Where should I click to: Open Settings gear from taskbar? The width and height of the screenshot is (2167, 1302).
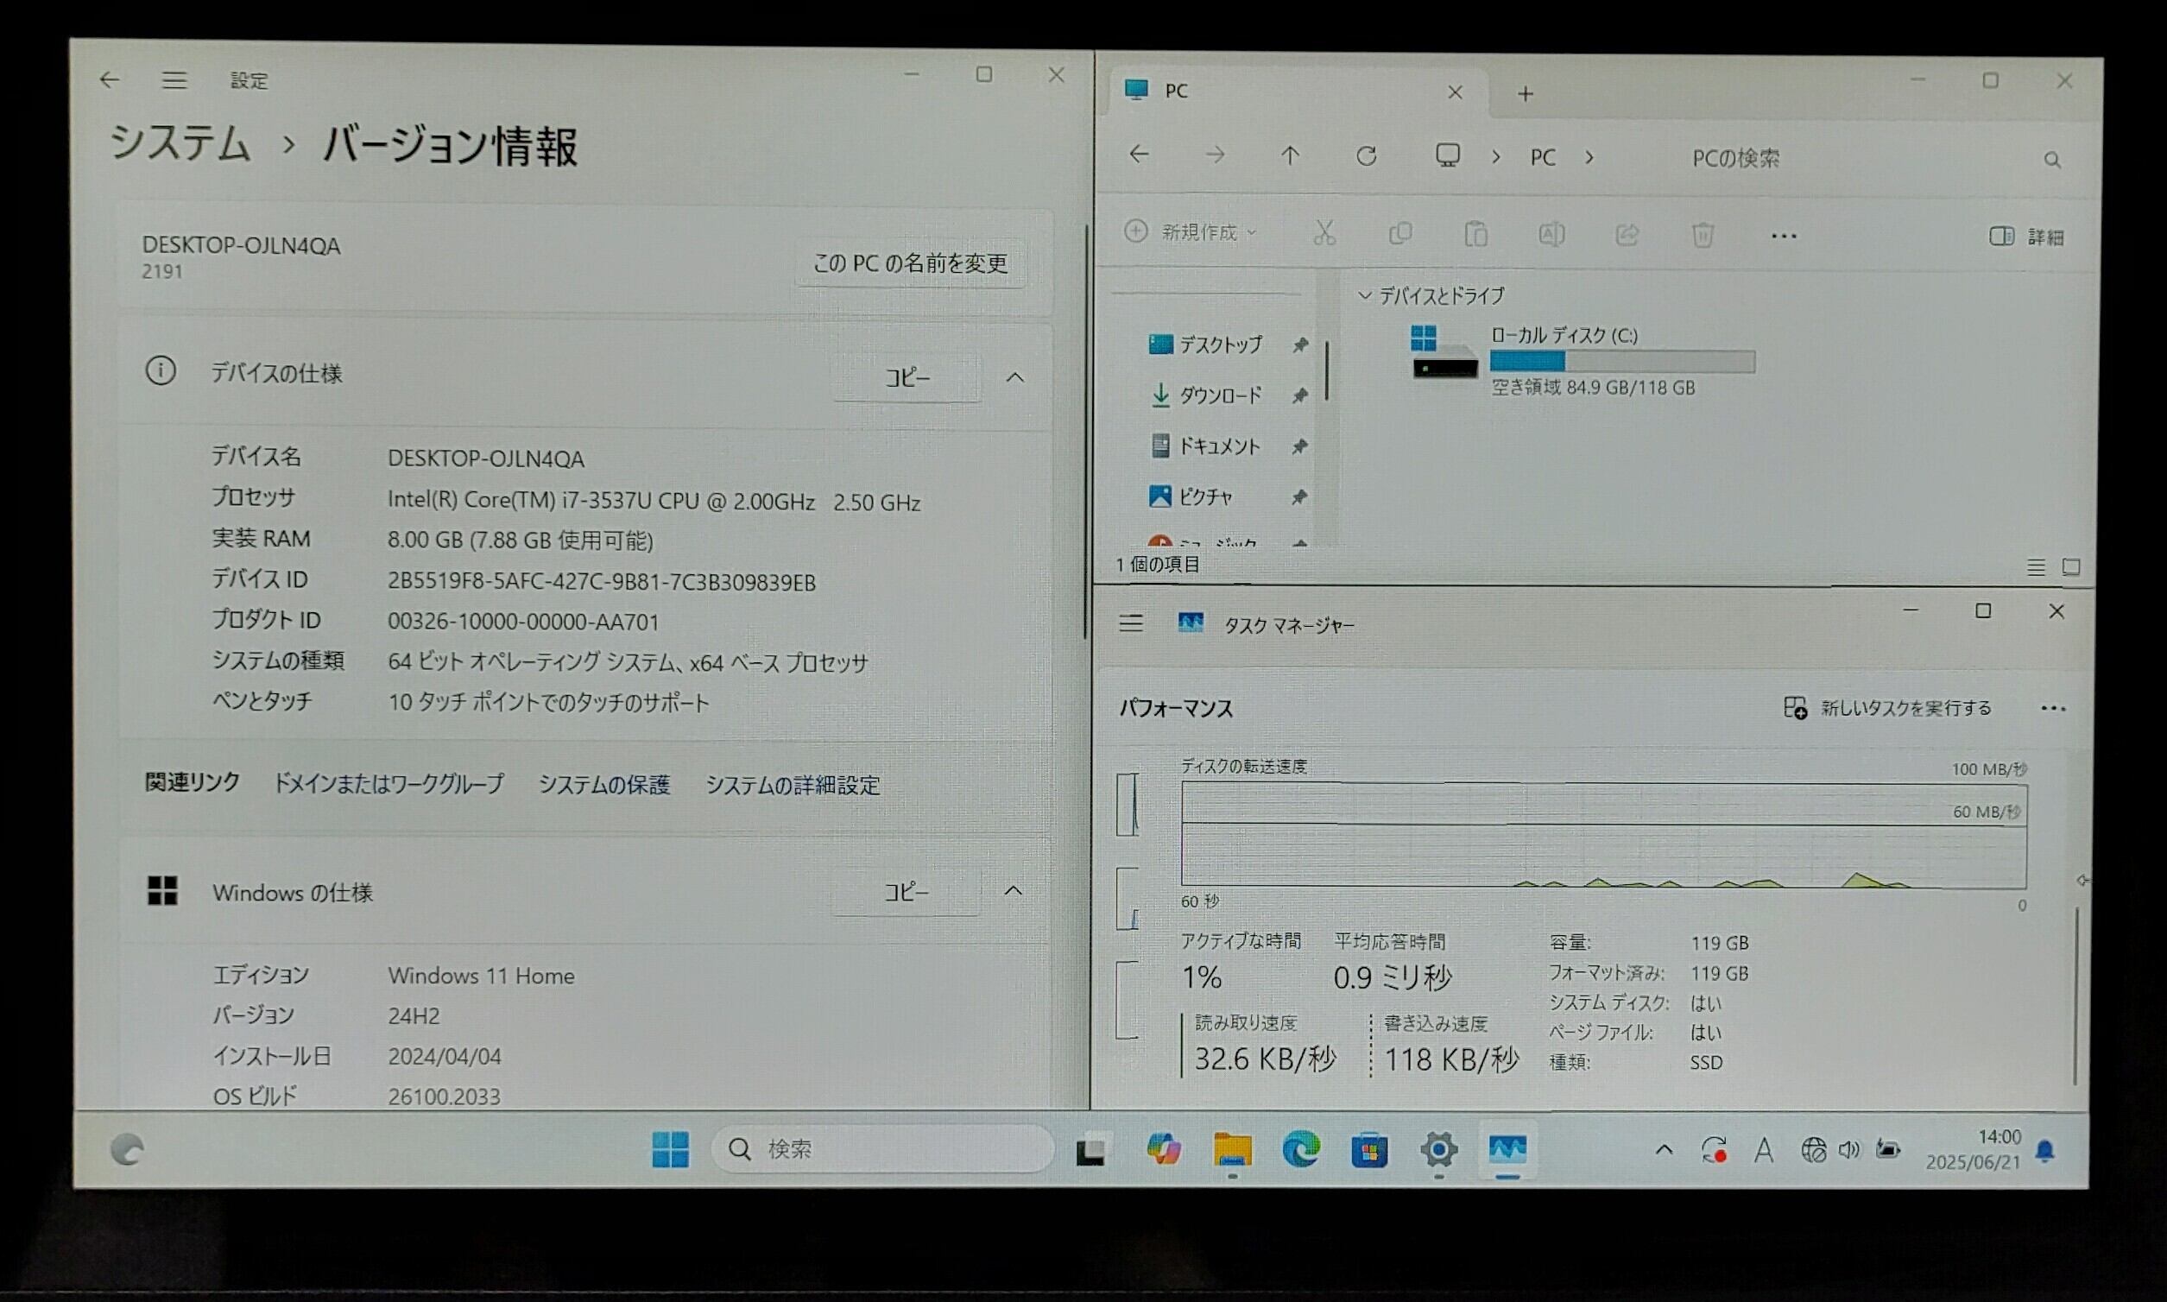(1439, 1149)
